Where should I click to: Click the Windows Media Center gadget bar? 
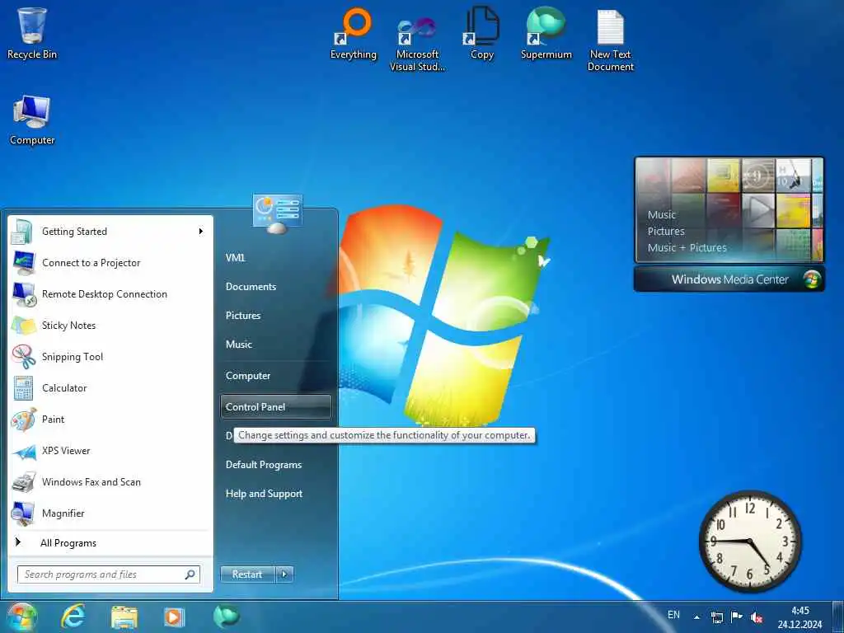coord(729,279)
